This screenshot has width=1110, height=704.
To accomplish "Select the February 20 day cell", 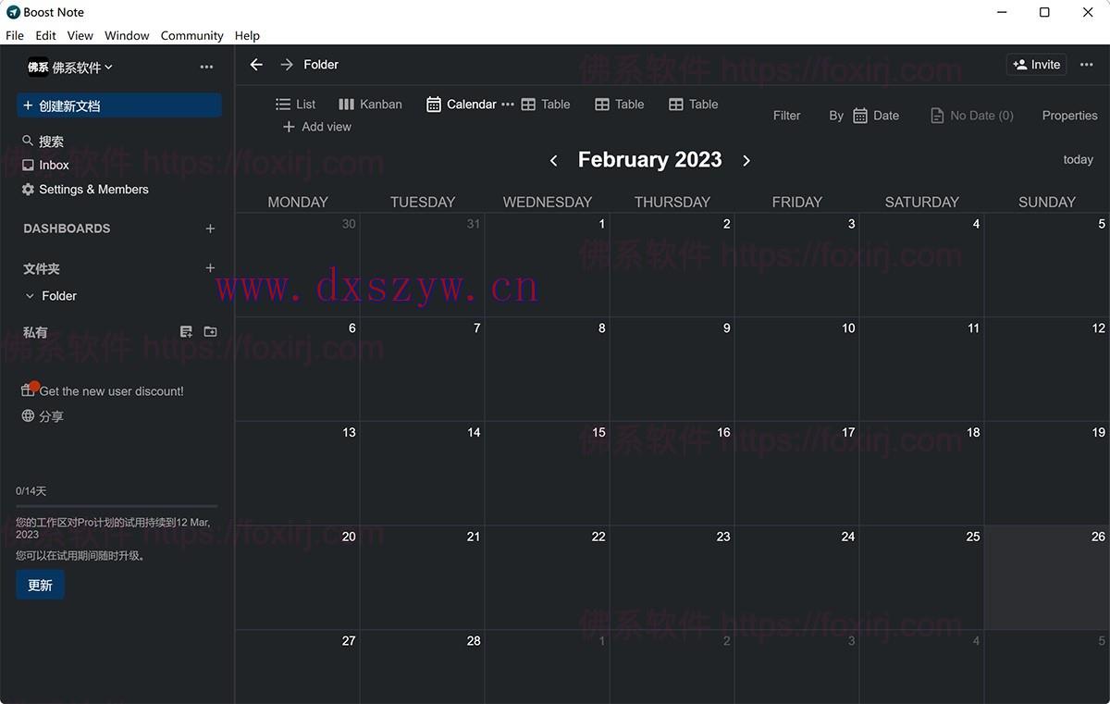I will [298, 578].
